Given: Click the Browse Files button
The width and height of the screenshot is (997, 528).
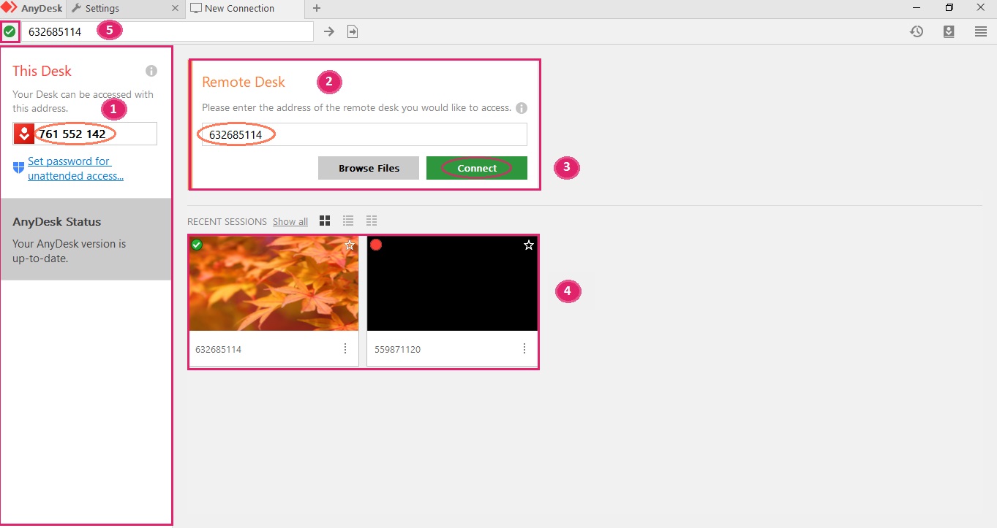Looking at the screenshot, I should click(369, 168).
